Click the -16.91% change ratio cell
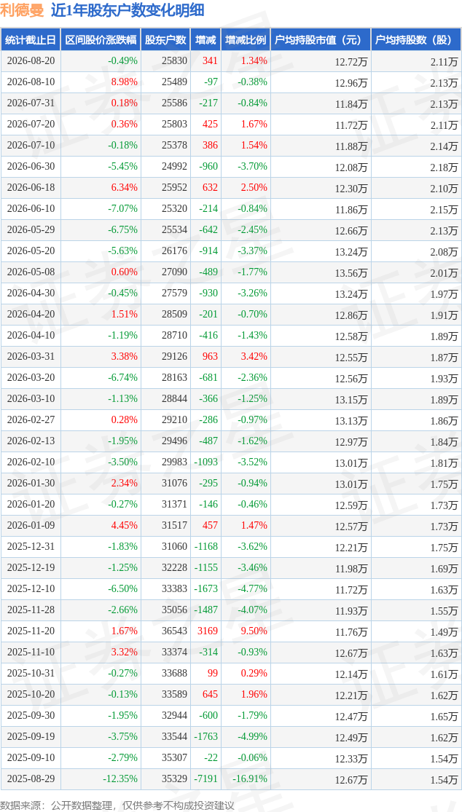462x812 pixels. (x=246, y=779)
